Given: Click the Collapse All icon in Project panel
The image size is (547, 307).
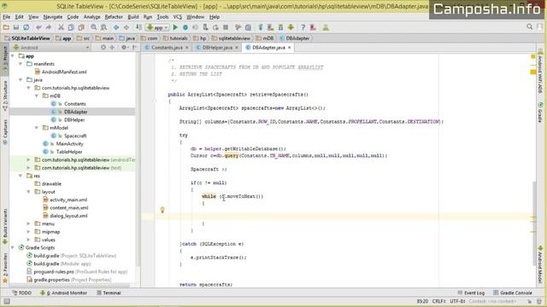Looking at the screenshot, I should (112, 48).
